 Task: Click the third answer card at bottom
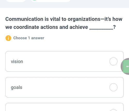pyautogui.click(x=64, y=107)
